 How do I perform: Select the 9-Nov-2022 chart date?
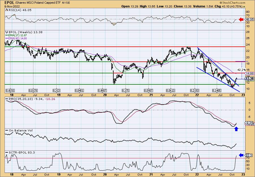(x=12, y=6)
